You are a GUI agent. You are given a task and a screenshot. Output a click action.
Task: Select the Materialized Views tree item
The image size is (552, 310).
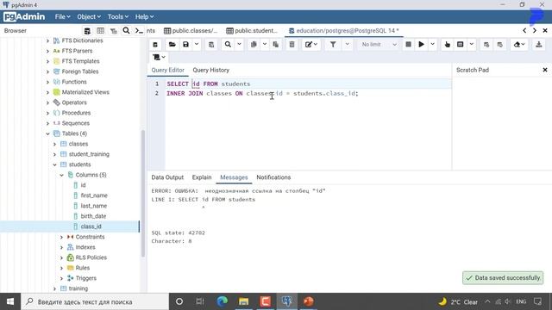[x=85, y=92]
